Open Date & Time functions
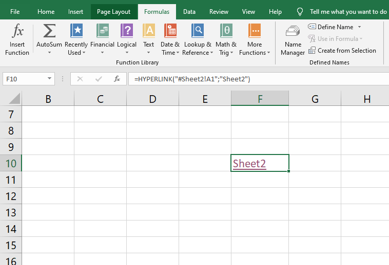This screenshot has height=265, width=389. tap(170, 40)
